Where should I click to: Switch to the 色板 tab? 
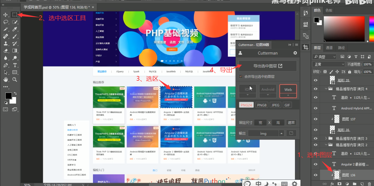coord(329,10)
